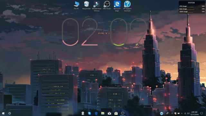Select the Recycle Bin desktop icon
This screenshot has width=206, height=116.
87,5
